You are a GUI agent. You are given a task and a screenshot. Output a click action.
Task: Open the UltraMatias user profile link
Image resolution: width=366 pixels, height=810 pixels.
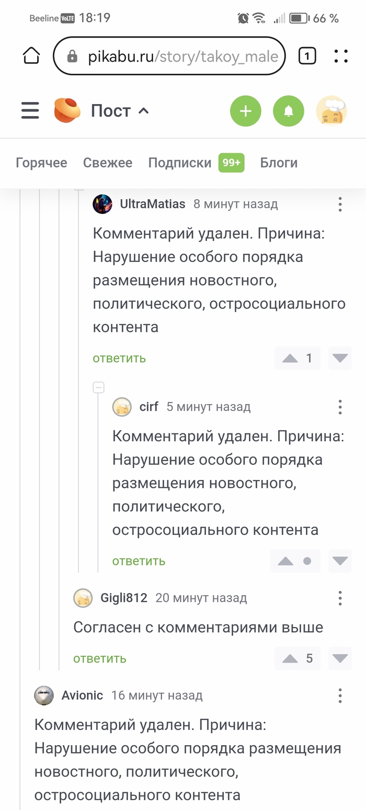pyautogui.click(x=152, y=204)
